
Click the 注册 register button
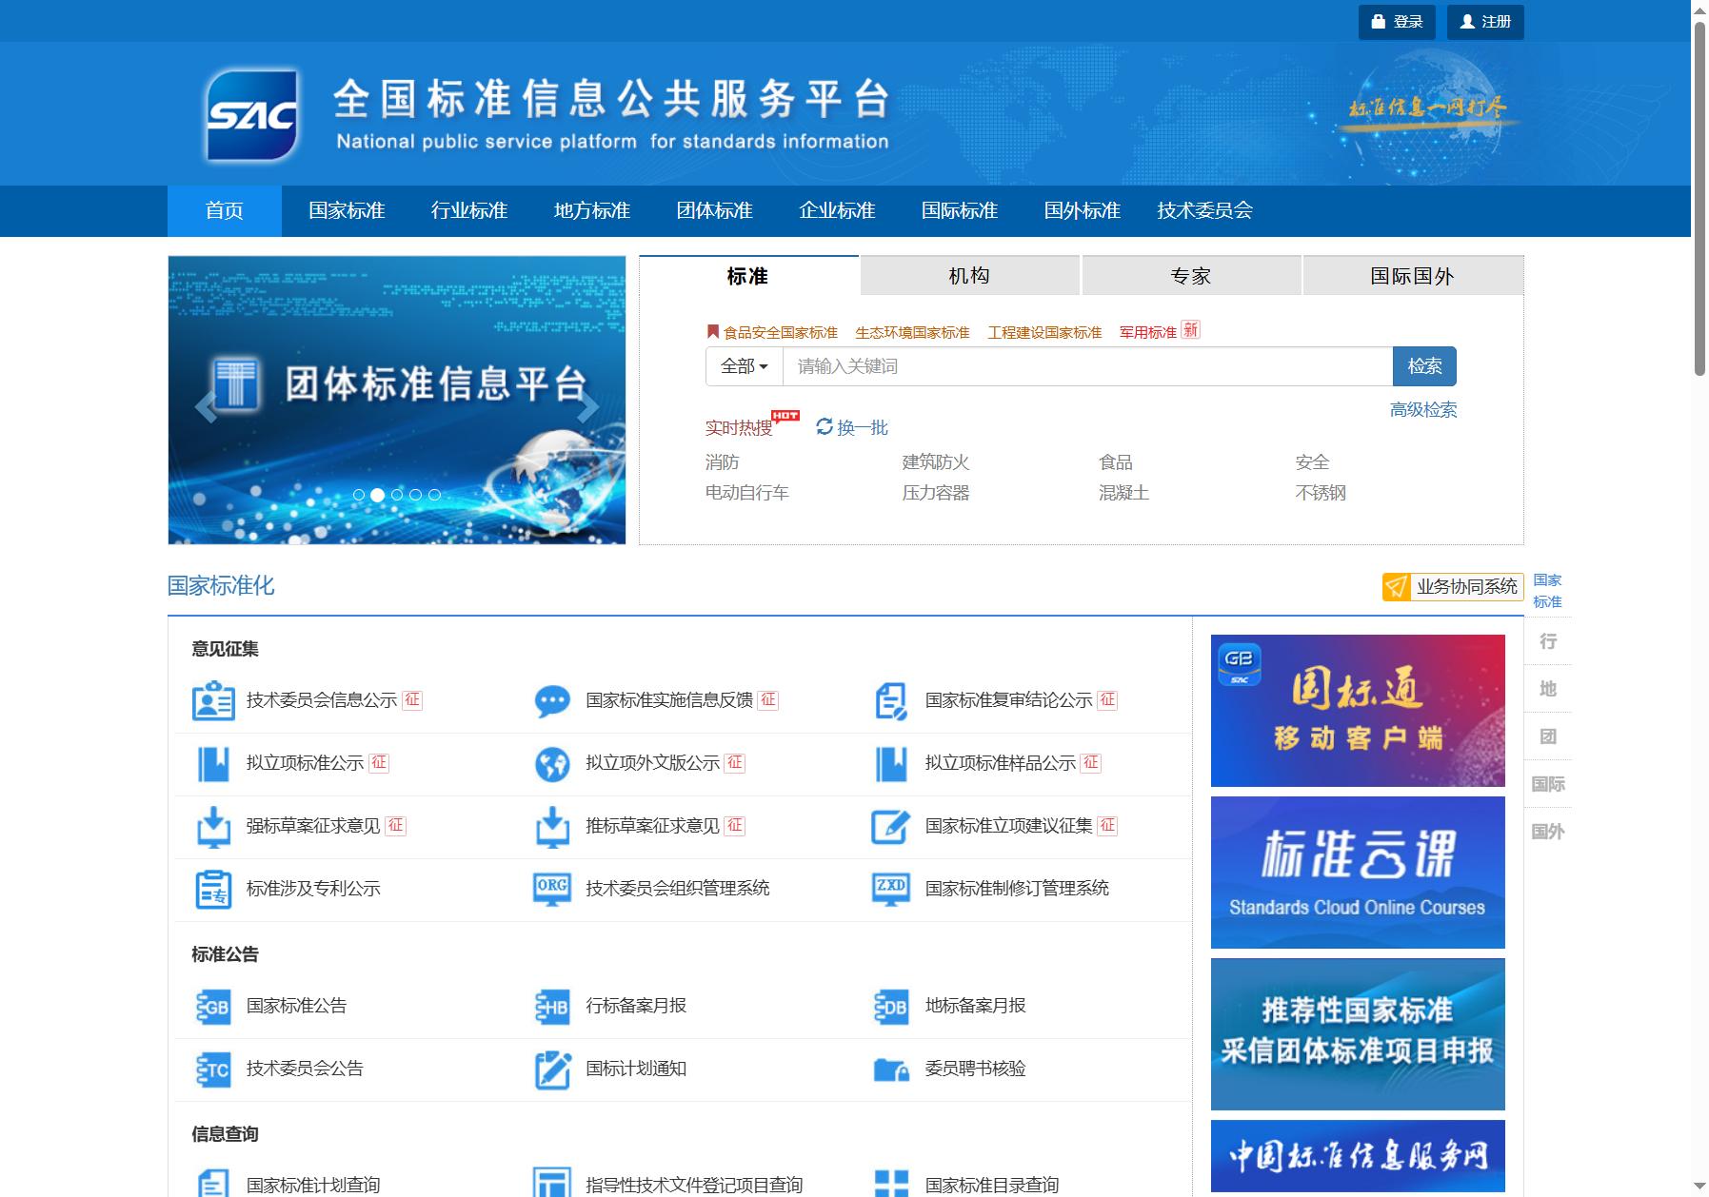pyautogui.click(x=1485, y=22)
